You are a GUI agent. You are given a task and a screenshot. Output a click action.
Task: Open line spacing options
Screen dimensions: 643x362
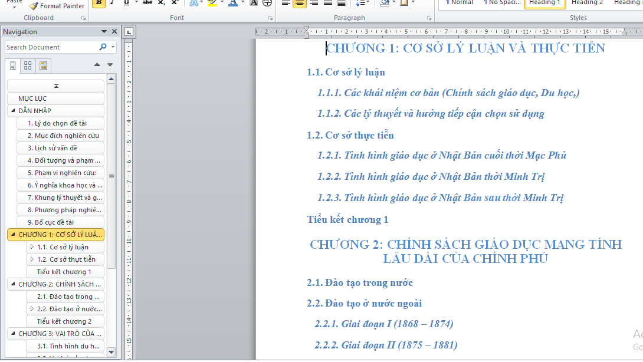pyautogui.click(x=363, y=2)
